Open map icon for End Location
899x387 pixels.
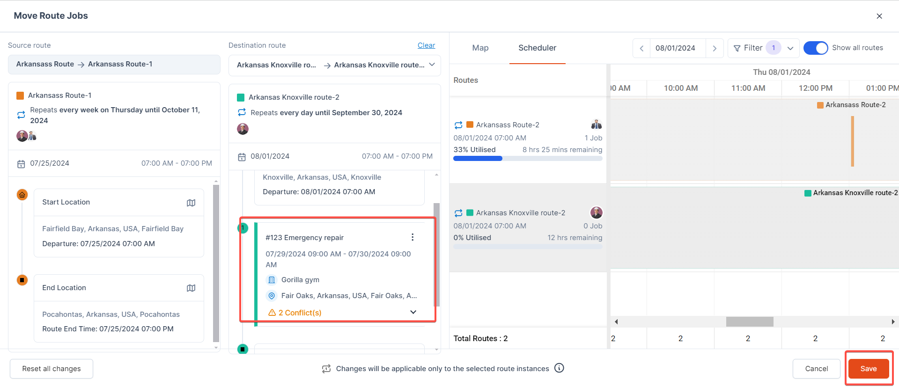tap(191, 288)
